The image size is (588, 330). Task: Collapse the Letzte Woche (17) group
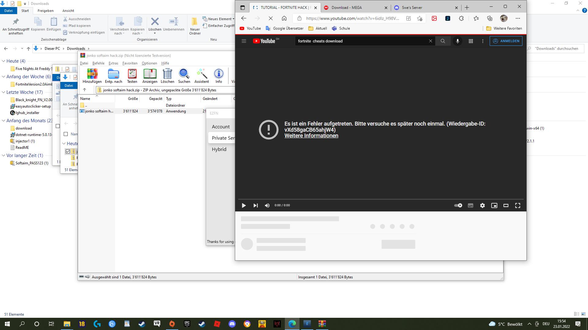[x=4, y=92]
